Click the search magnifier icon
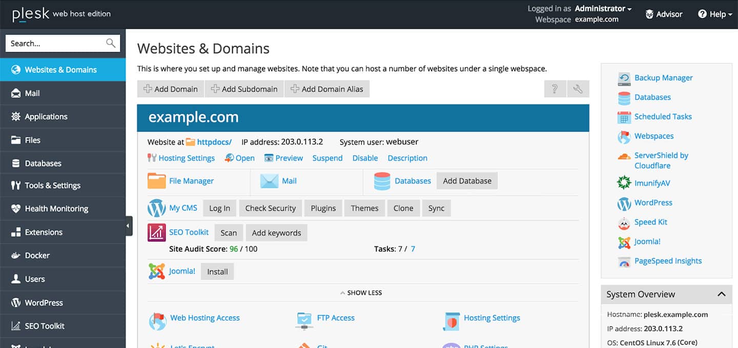The image size is (738, 348). pyautogui.click(x=111, y=43)
